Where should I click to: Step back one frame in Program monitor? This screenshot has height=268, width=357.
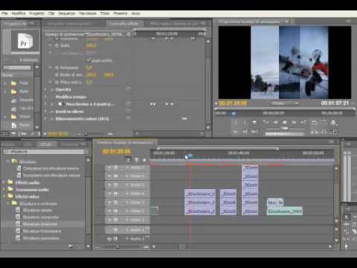pos(275,122)
